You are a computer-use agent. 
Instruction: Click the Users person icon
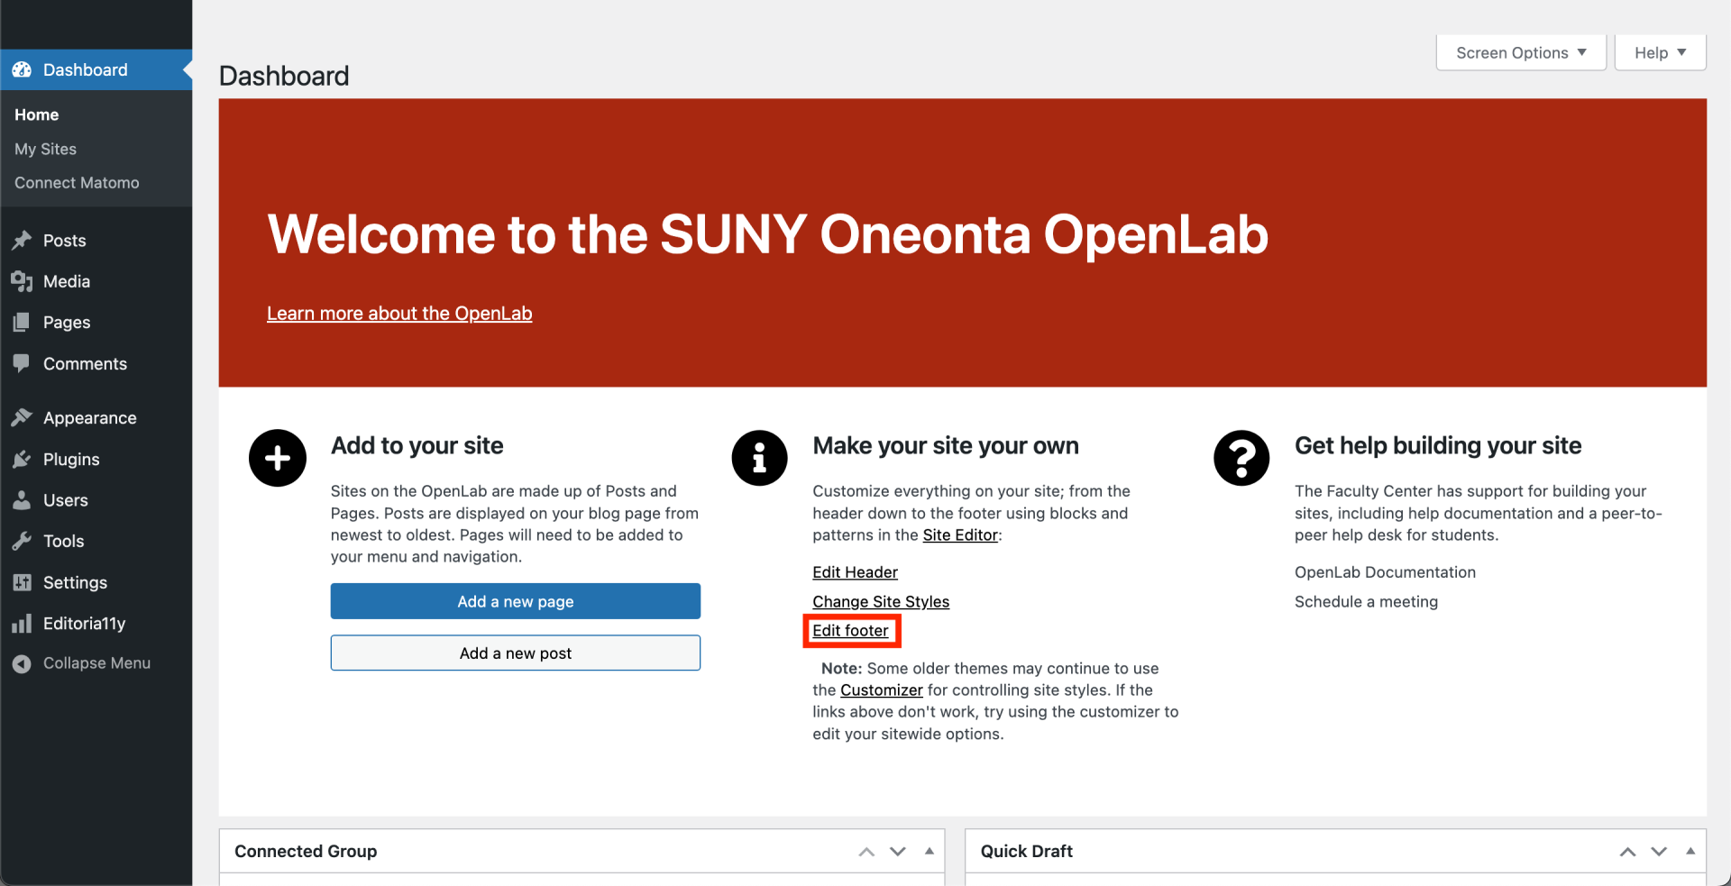[22, 500]
